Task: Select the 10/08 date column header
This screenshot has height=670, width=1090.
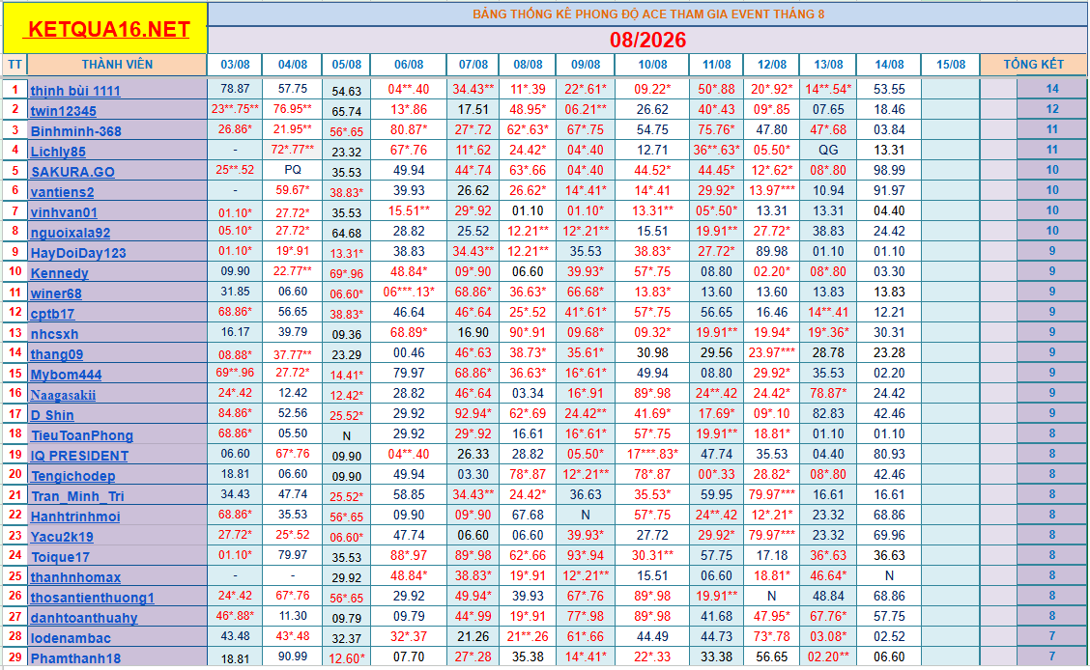Action: point(652,65)
